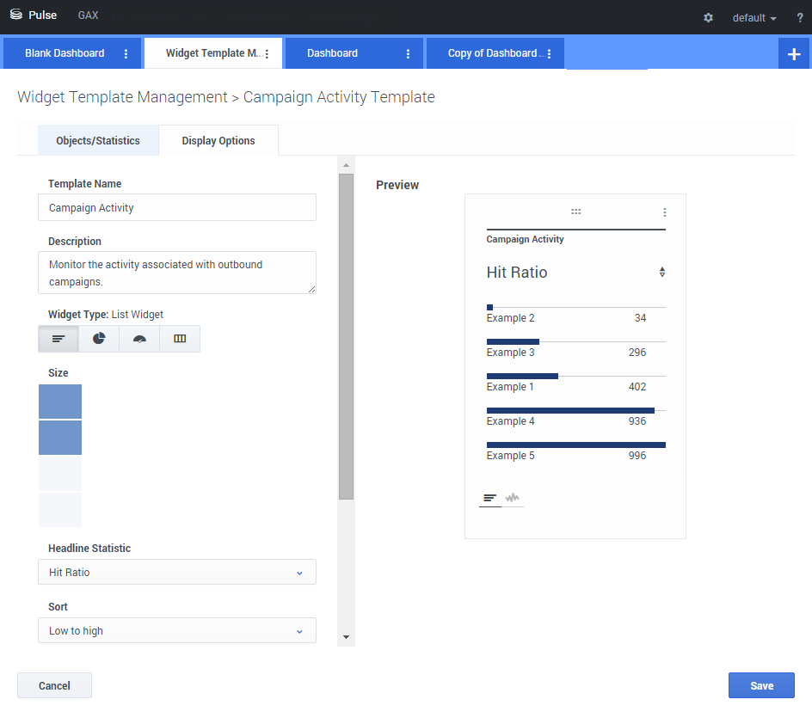812x724 pixels.
Task: Click the Example 2 row in preview
Action: [x=575, y=315]
